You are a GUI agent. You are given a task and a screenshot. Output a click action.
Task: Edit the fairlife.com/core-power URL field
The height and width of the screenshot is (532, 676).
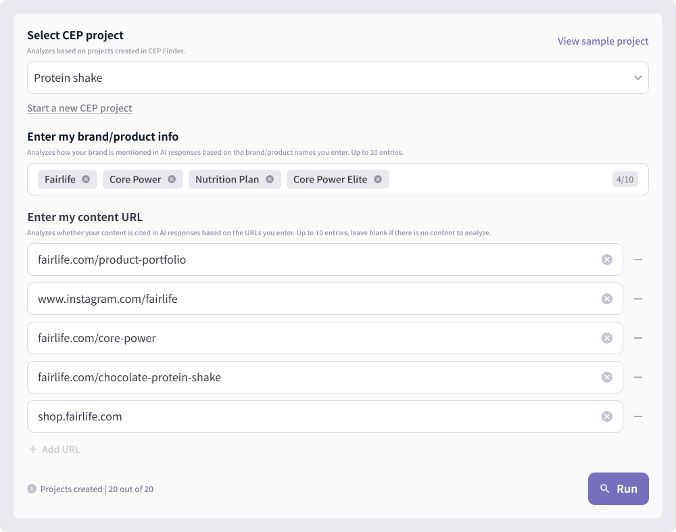point(324,338)
